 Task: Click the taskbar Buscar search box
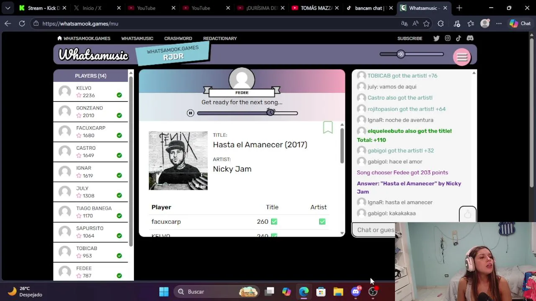[x=217, y=291]
